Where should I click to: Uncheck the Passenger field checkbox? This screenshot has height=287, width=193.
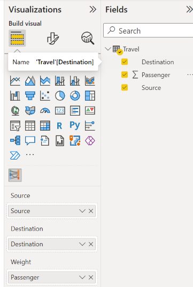click(x=125, y=74)
